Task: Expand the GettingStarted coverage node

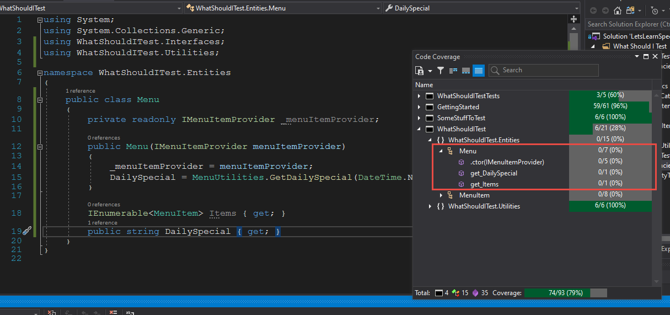Action: pos(420,107)
